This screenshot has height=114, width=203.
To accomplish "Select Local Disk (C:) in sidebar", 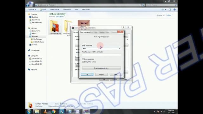I will (x=37, y=59).
